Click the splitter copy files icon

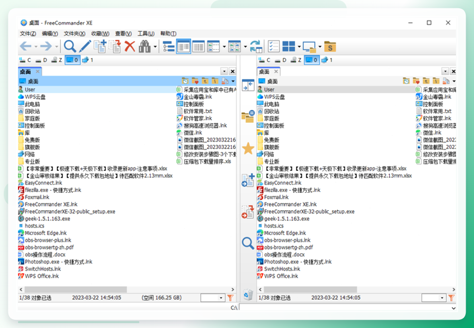pyautogui.click(x=248, y=180)
